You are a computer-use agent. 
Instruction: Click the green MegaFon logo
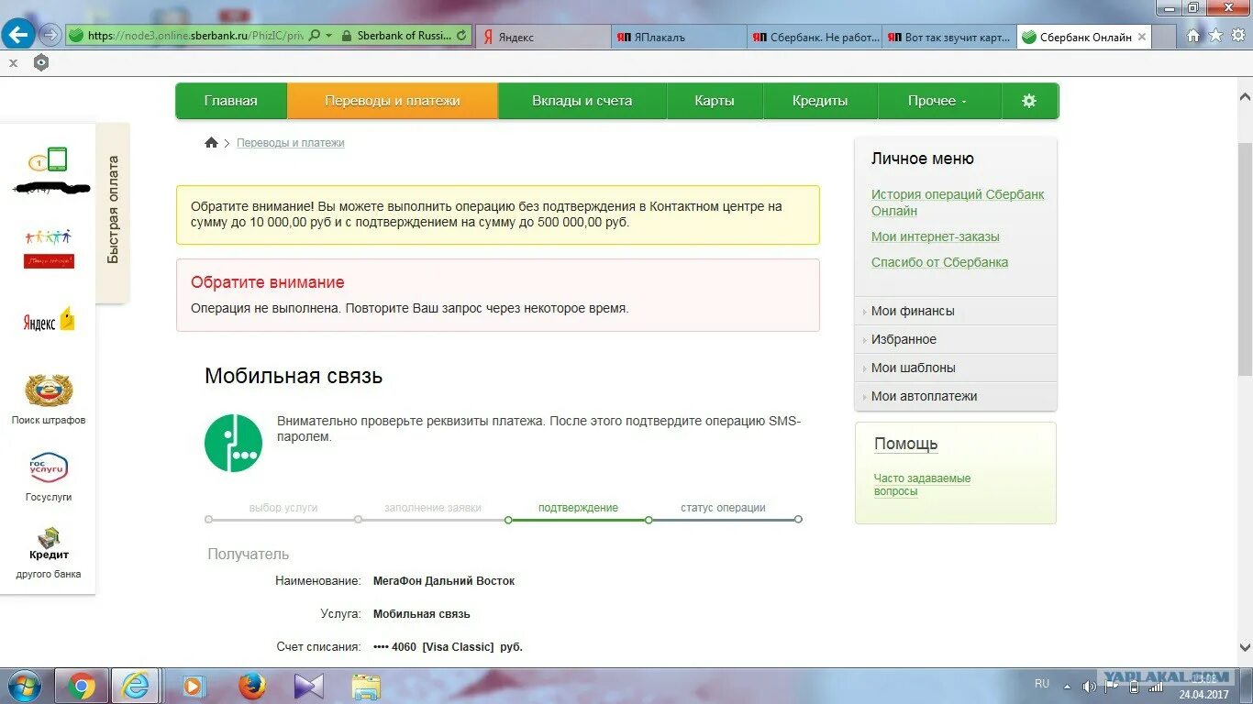point(233,444)
